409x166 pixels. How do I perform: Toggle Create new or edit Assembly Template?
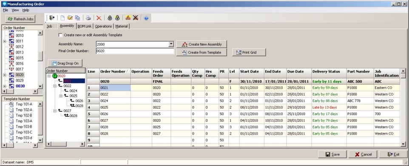pyautogui.click(x=60, y=35)
